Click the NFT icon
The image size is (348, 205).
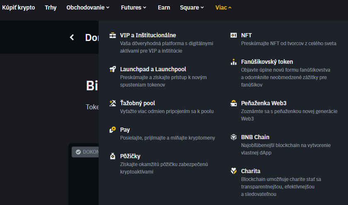(x=233, y=35)
